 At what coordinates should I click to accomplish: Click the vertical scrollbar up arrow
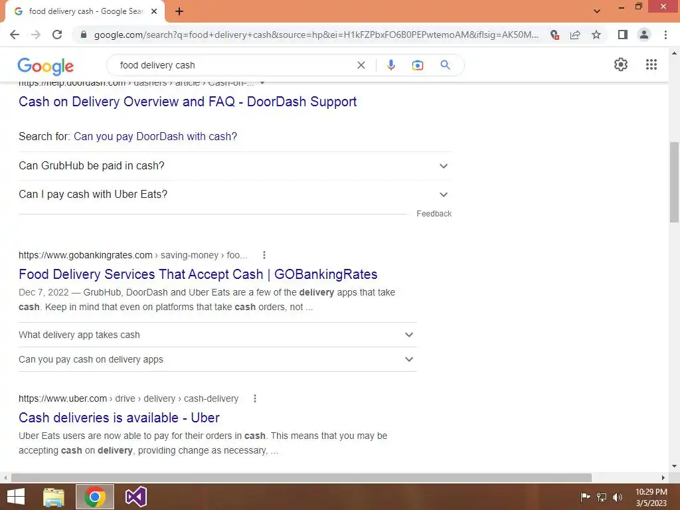pyautogui.click(x=674, y=53)
